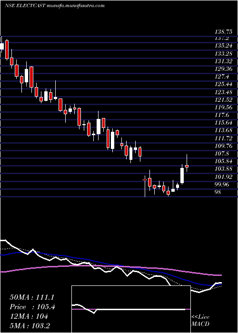The image size is (238, 333).
Task: Pick the 121.52 price axis value
Action: tap(224, 100)
